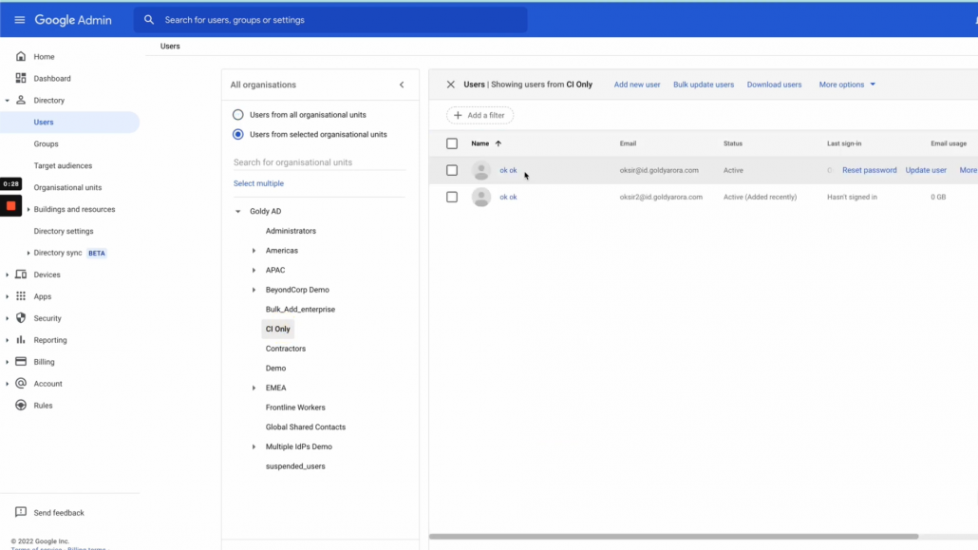978x550 pixels.
Task: Click the Rules icon in sidebar
Action: coord(21,406)
